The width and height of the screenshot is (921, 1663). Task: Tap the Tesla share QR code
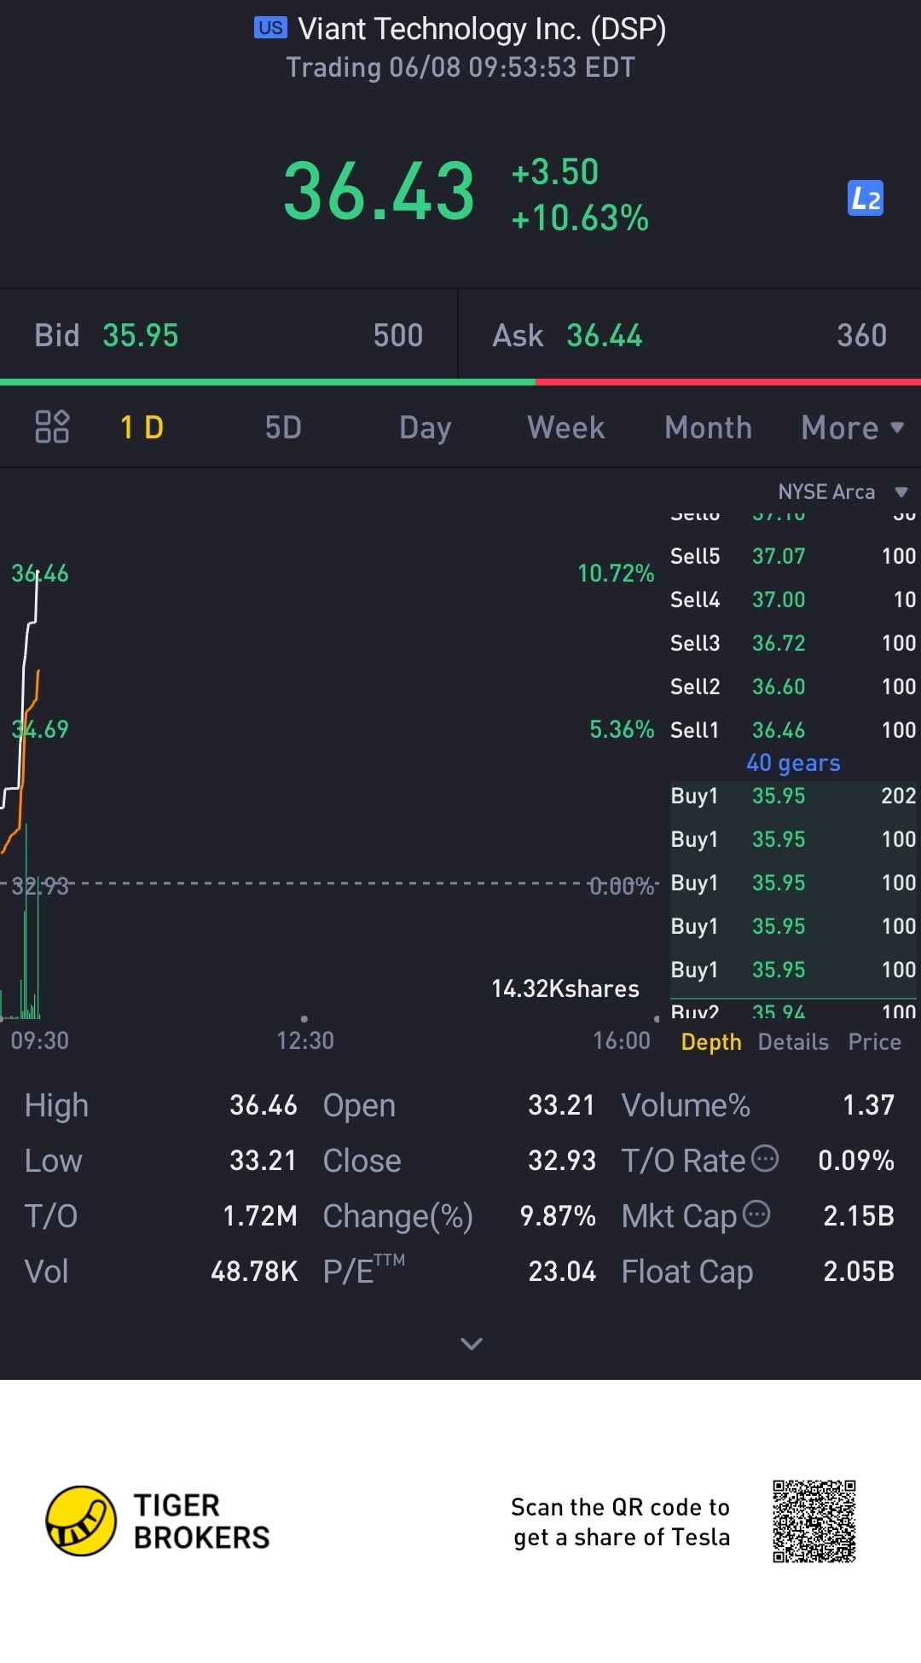click(x=814, y=1521)
